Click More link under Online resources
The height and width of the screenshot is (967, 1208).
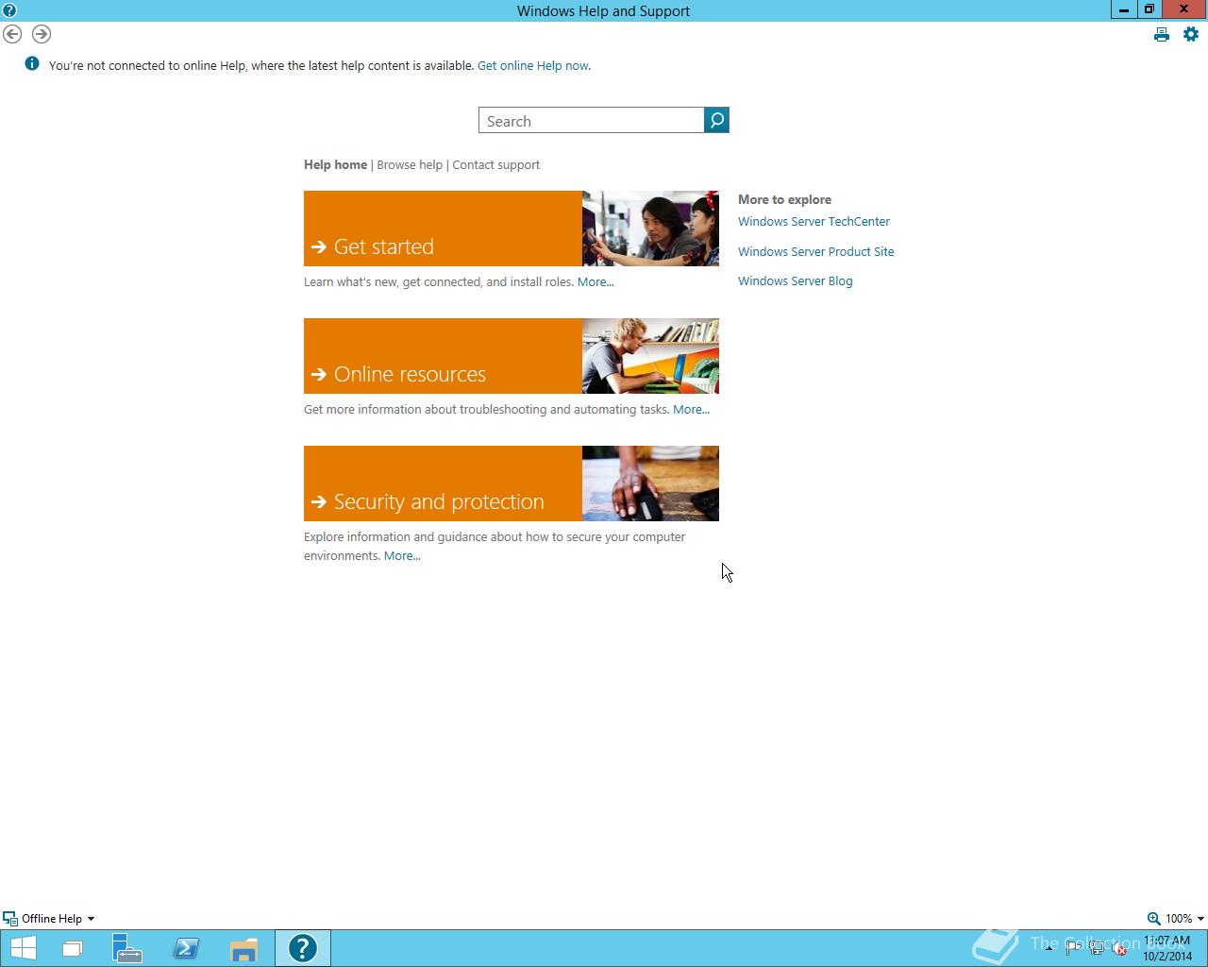tap(691, 409)
